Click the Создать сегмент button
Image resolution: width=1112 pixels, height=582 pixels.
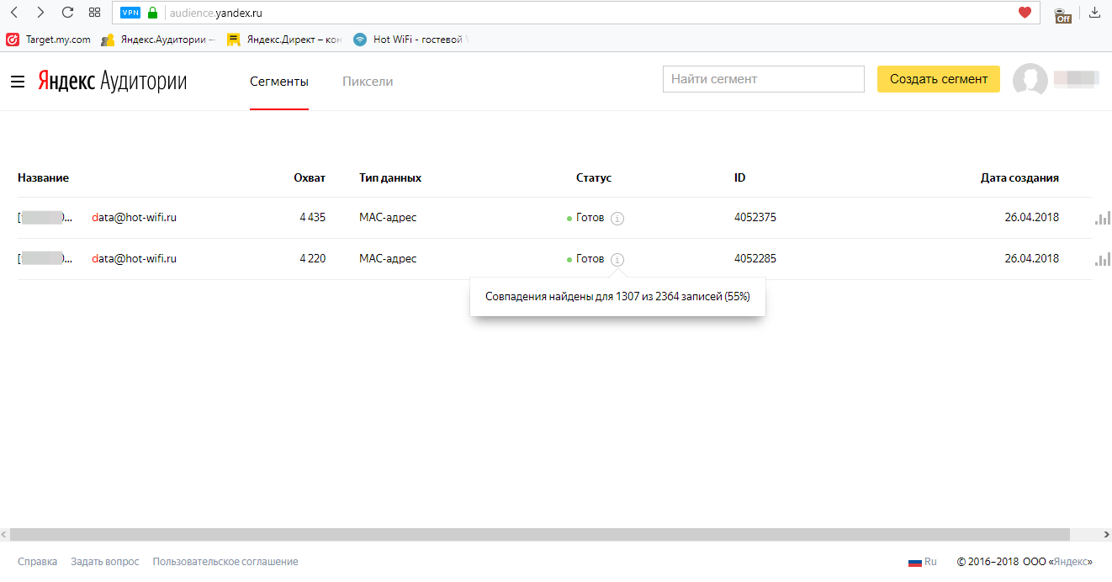tap(939, 79)
